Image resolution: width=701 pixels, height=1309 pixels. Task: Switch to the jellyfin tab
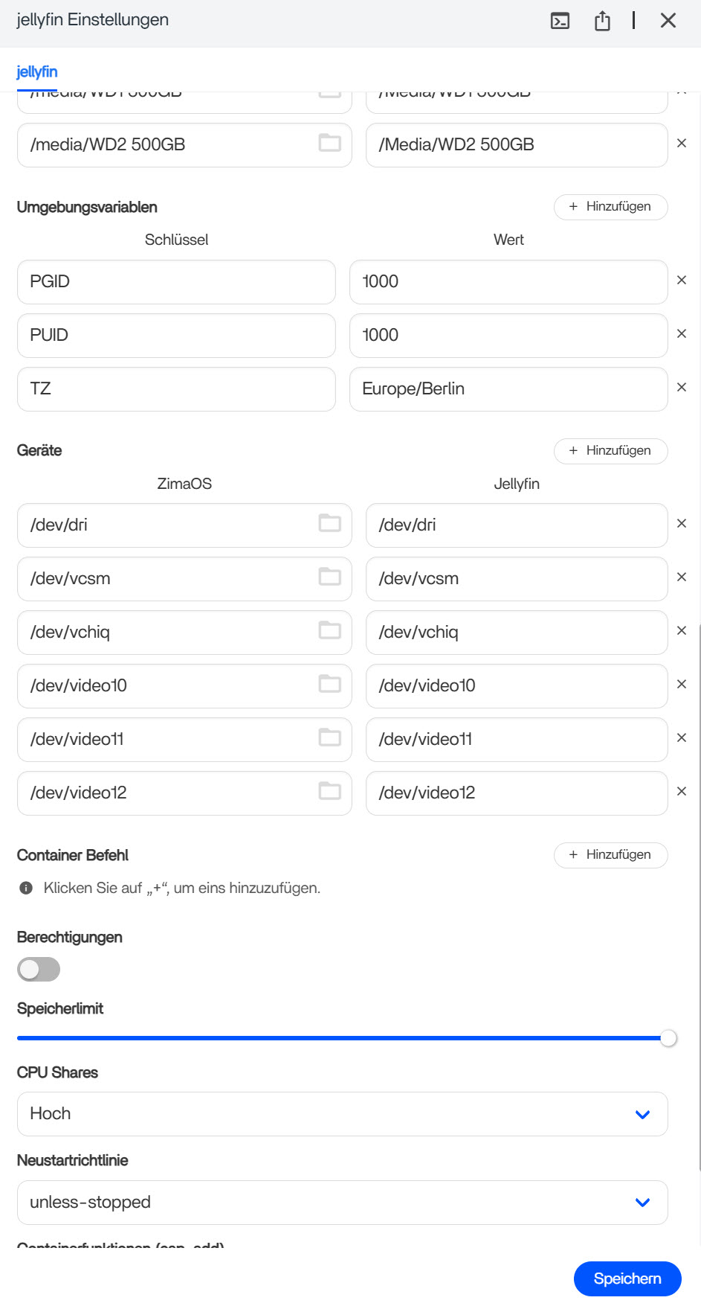[x=37, y=72]
